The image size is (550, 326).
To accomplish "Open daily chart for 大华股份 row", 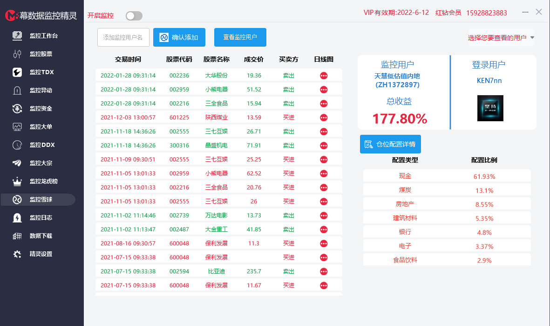I will (324, 76).
